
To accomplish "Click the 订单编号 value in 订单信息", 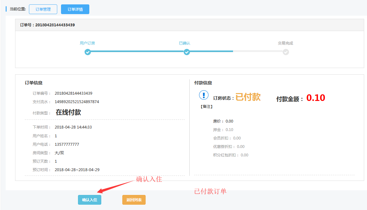I will tap(73, 93).
